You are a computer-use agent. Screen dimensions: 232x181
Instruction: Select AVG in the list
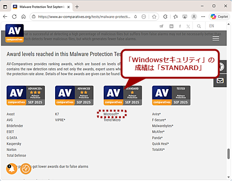click(10, 120)
